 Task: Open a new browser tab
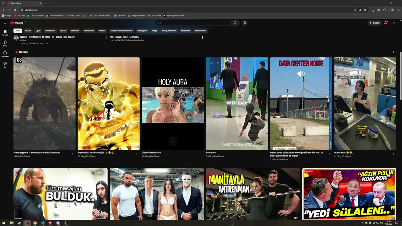click(x=46, y=3)
